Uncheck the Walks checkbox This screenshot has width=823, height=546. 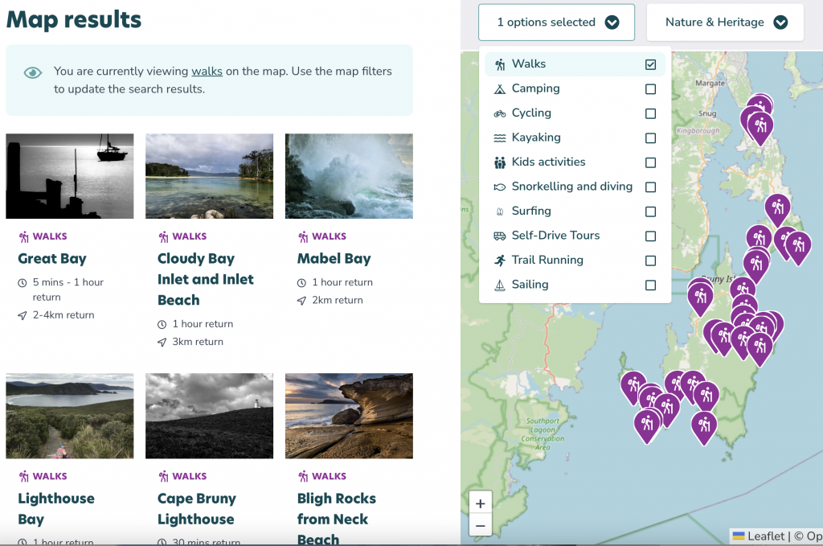pyautogui.click(x=650, y=64)
